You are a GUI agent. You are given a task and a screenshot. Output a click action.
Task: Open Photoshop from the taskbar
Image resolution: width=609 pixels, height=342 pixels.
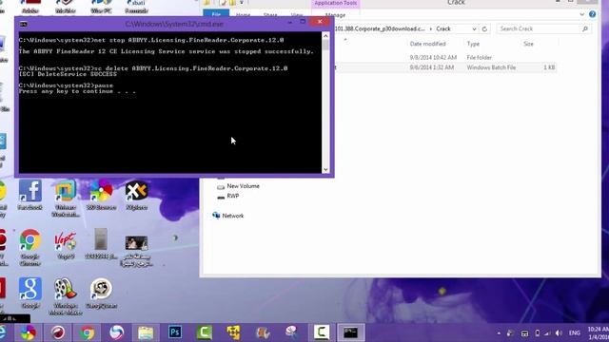tap(175, 332)
